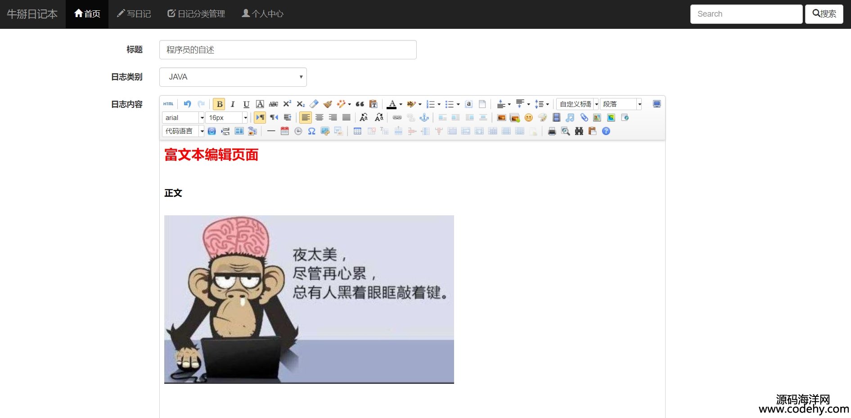The image size is (851, 418).
Task: Print the editor content
Action: [x=552, y=131]
